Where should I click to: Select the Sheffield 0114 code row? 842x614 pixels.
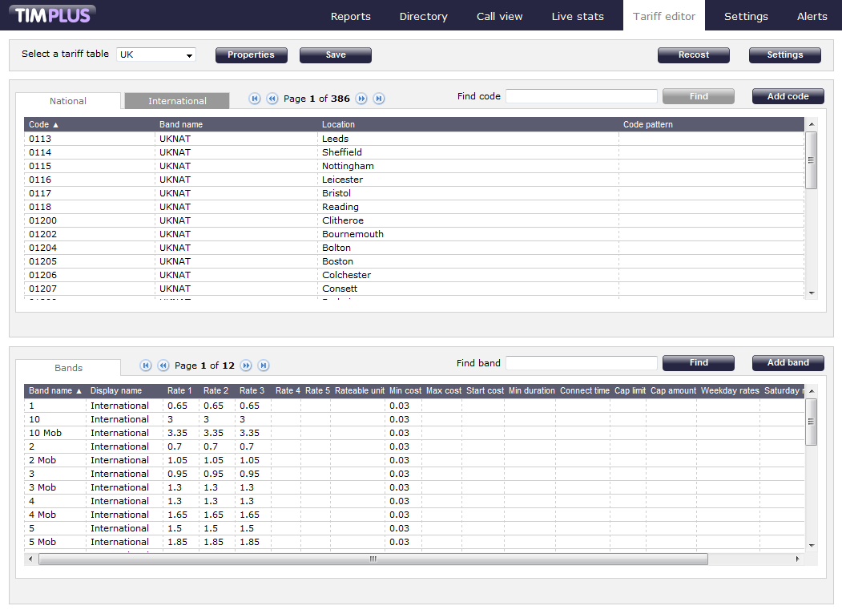(x=341, y=152)
